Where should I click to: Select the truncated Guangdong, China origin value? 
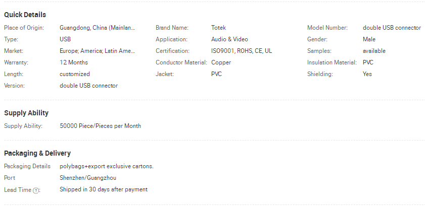(x=98, y=28)
